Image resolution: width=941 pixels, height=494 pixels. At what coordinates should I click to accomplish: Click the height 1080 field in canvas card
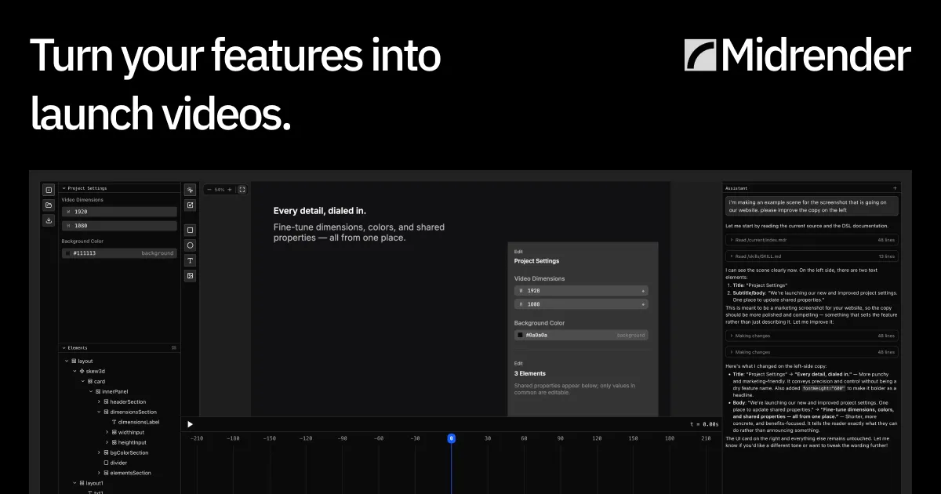pyautogui.click(x=581, y=304)
